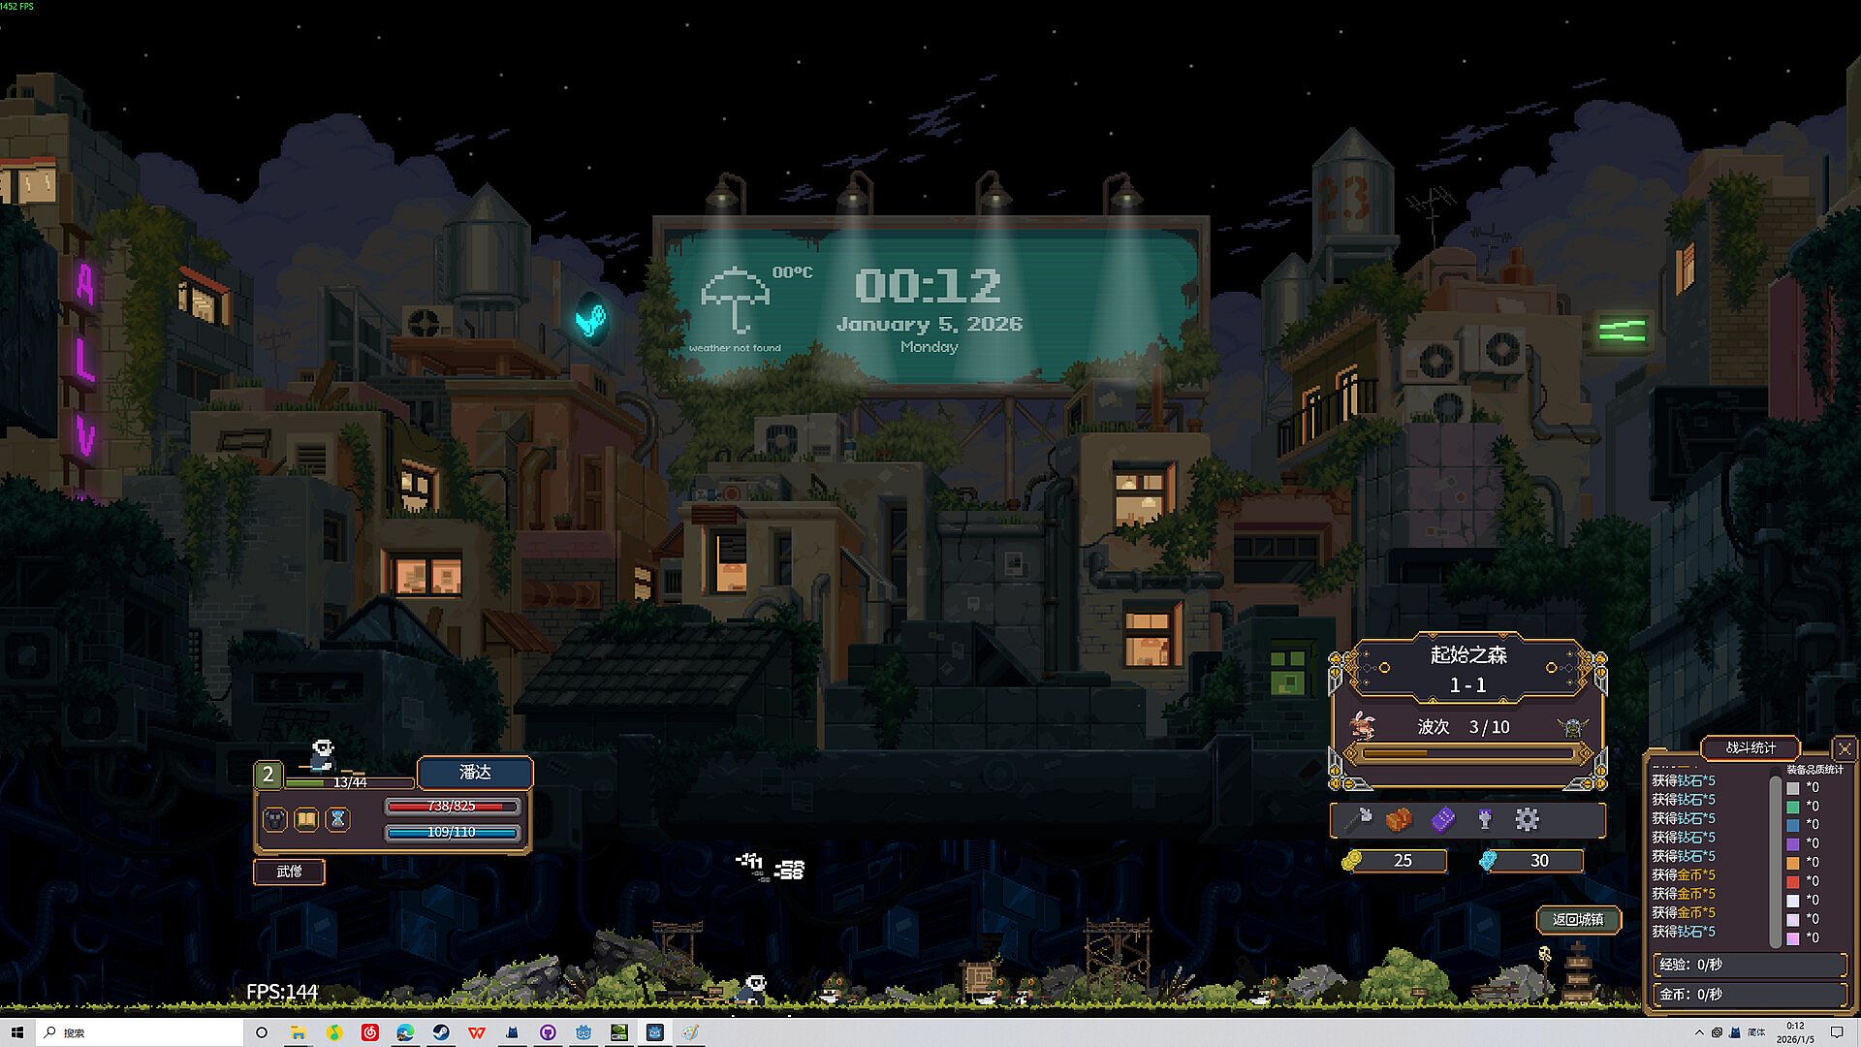Click the demon helmet skill icon
The width and height of the screenshot is (1861, 1047).
point(275,820)
